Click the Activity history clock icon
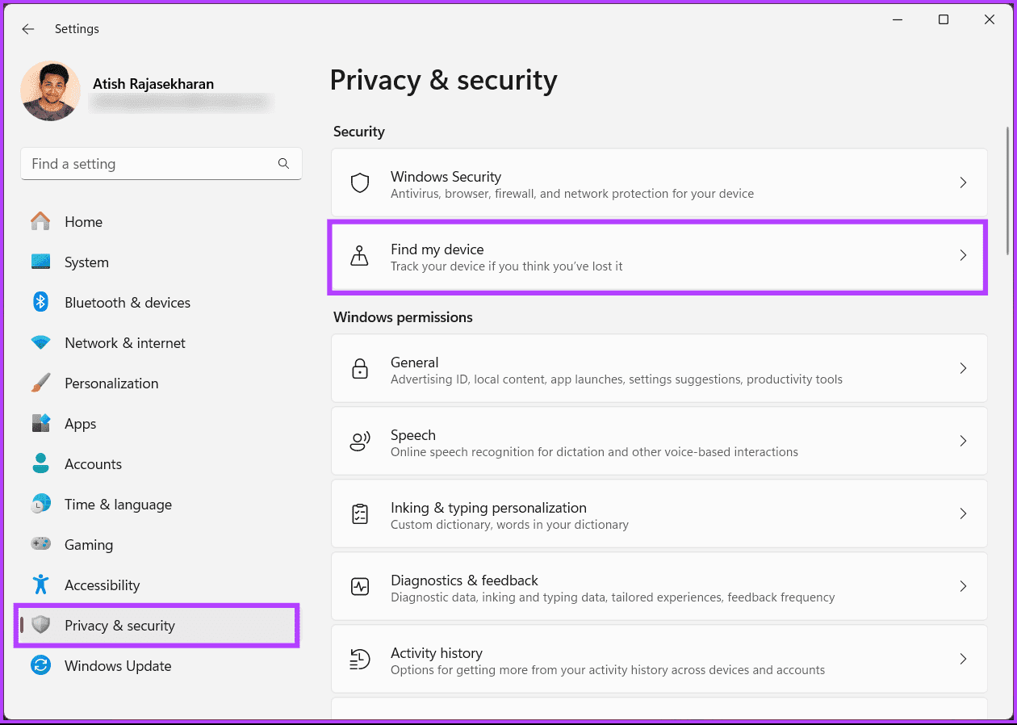 coord(360,659)
